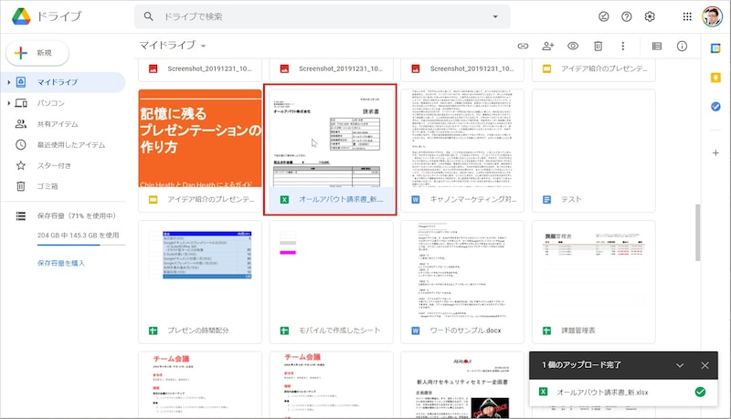Click the get shareable link icon
731x419 pixels.
coord(524,46)
